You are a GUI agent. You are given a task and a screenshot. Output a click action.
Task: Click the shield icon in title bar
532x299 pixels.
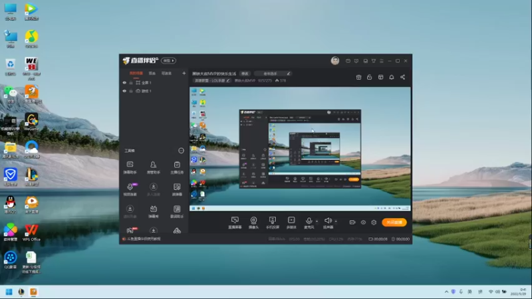point(356,61)
